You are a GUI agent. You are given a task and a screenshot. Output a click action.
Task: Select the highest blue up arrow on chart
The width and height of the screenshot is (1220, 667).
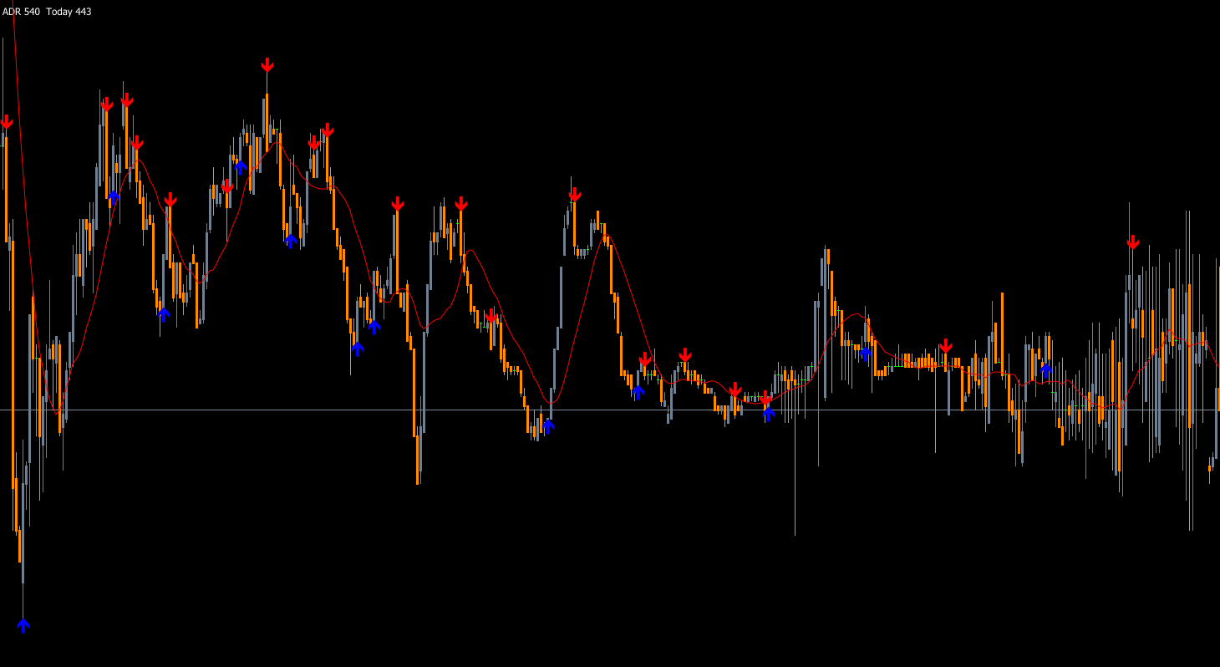(x=241, y=166)
